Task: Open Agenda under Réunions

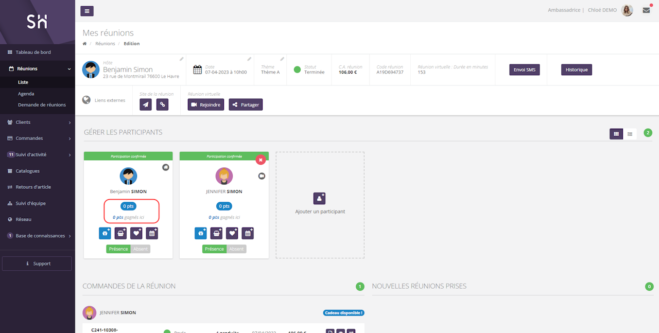Action: click(x=26, y=94)
